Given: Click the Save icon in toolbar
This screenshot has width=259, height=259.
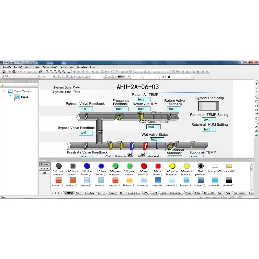Looking at the screenshot, I should click(x=4, y=72).
